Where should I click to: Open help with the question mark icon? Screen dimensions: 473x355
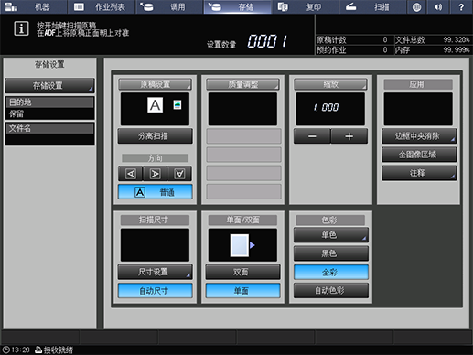(461, 6)
